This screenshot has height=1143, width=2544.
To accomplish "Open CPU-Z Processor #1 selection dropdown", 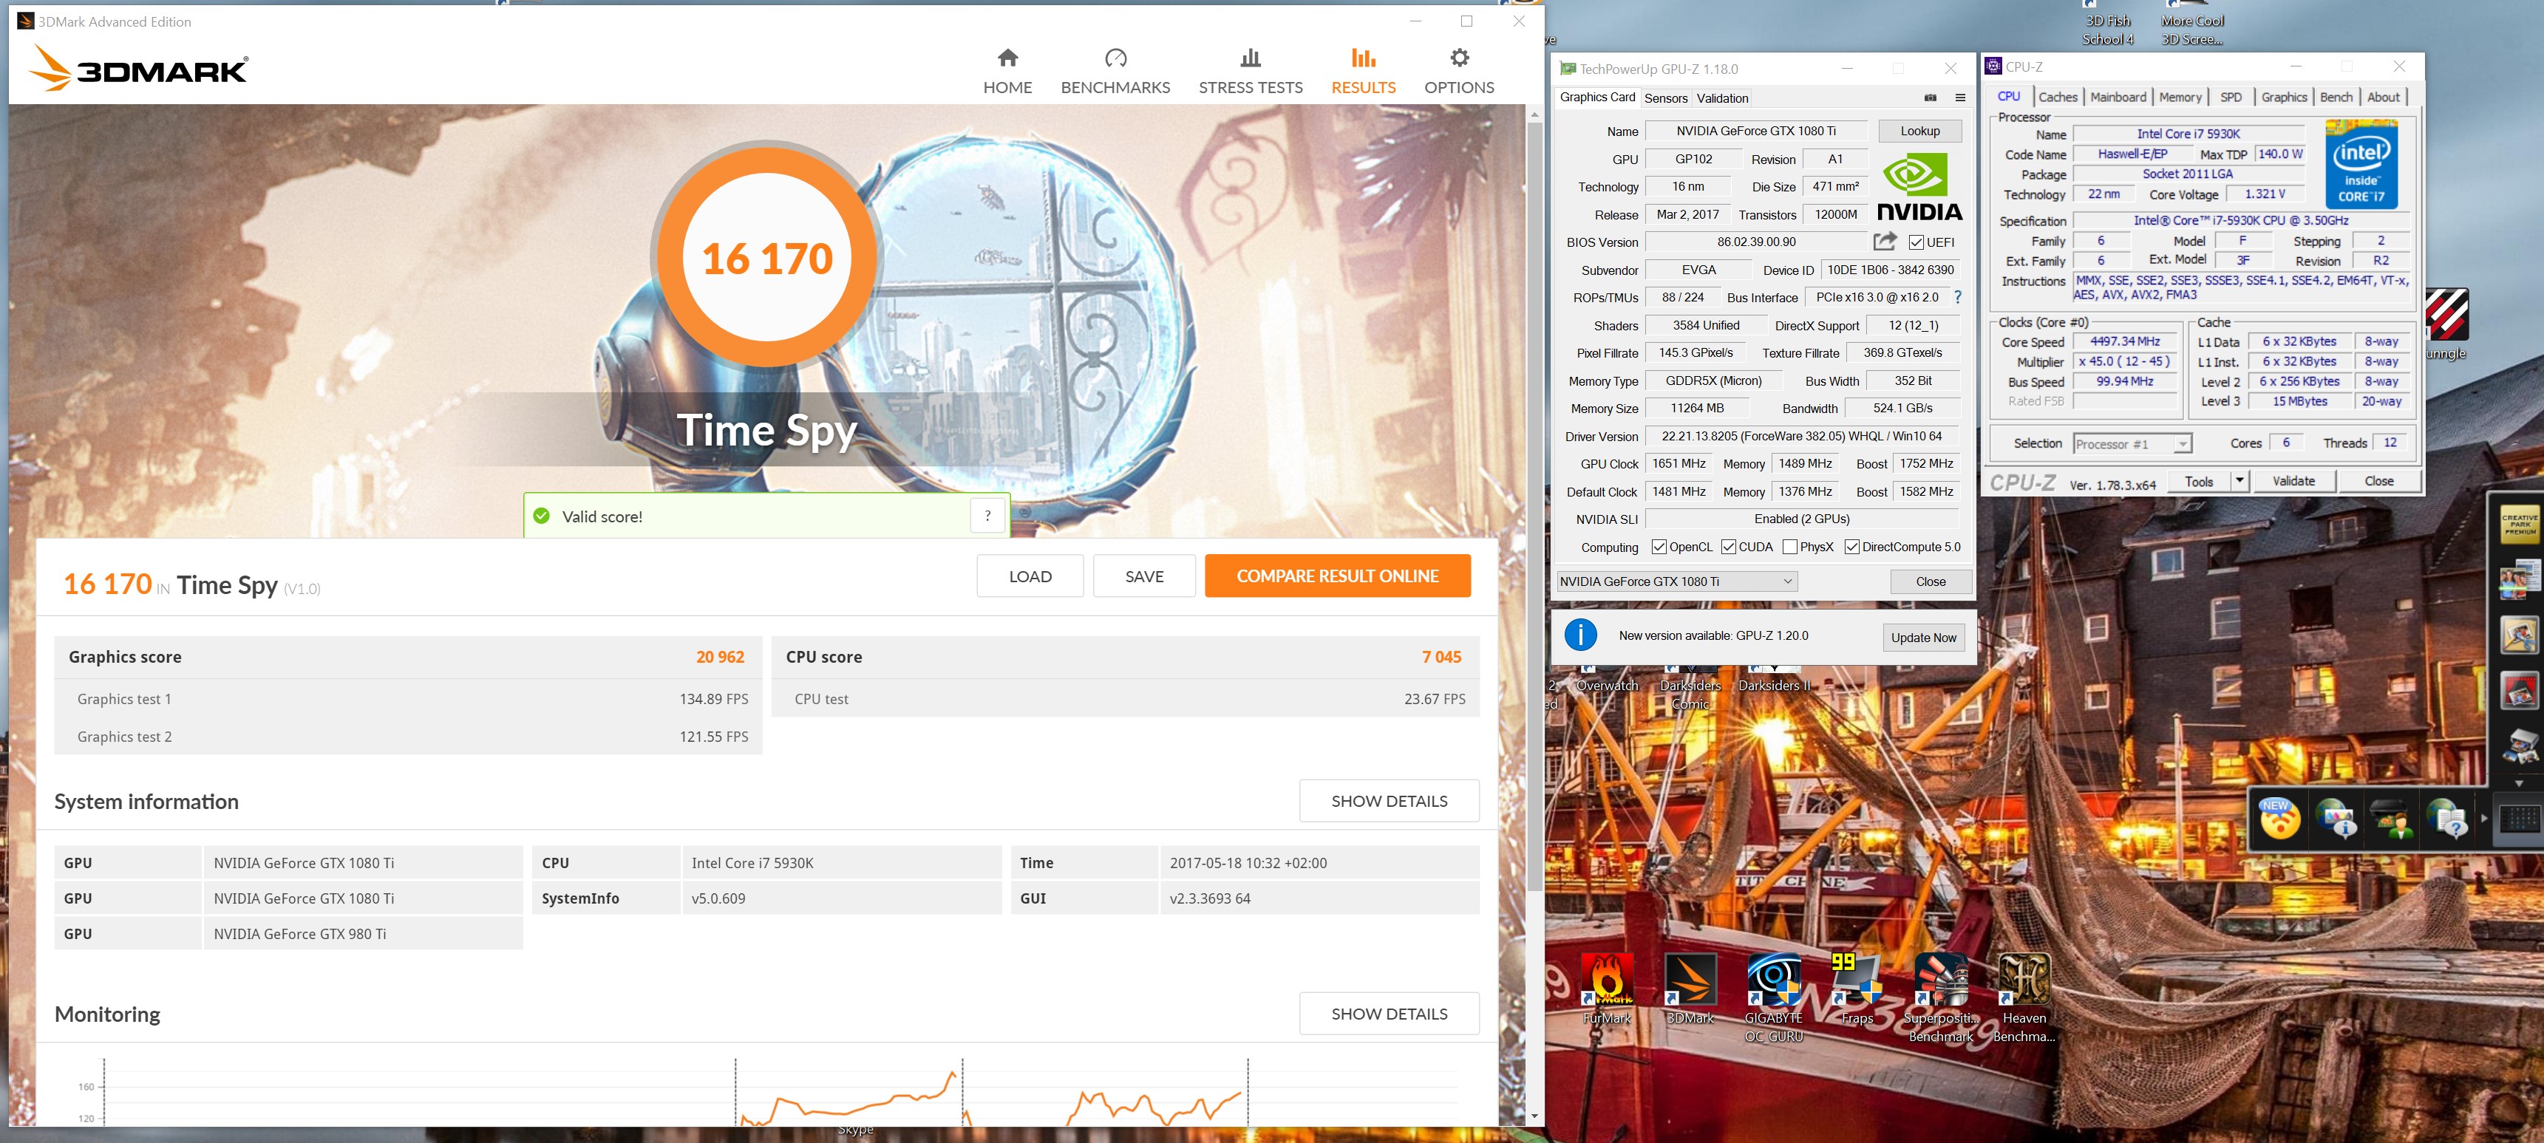I will click(x=2182, y=444).
